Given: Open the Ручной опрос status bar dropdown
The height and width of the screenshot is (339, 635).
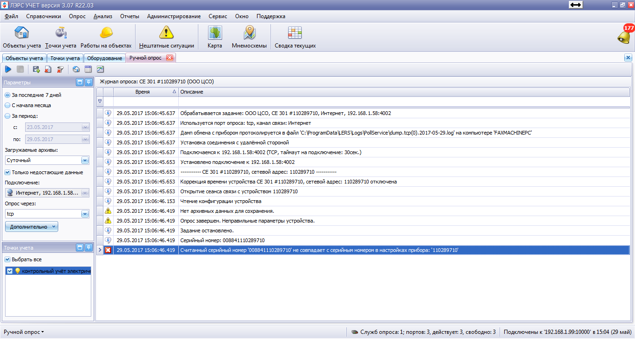Looking at the screenshot, I should [x=24, y=332].
